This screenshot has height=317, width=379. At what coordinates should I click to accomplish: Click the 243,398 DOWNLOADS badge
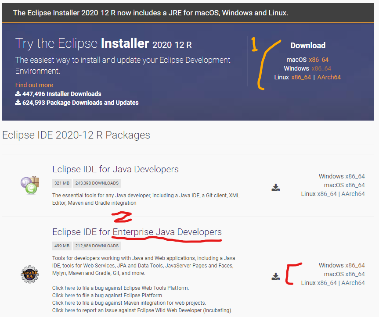(97, 183)
